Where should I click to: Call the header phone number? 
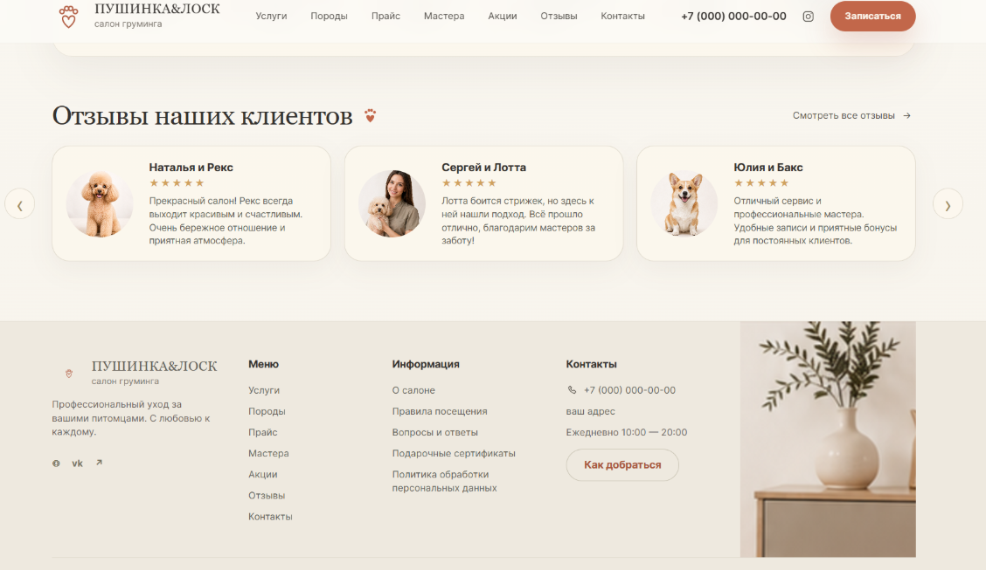pyautogui.click(x=733, y=17)
